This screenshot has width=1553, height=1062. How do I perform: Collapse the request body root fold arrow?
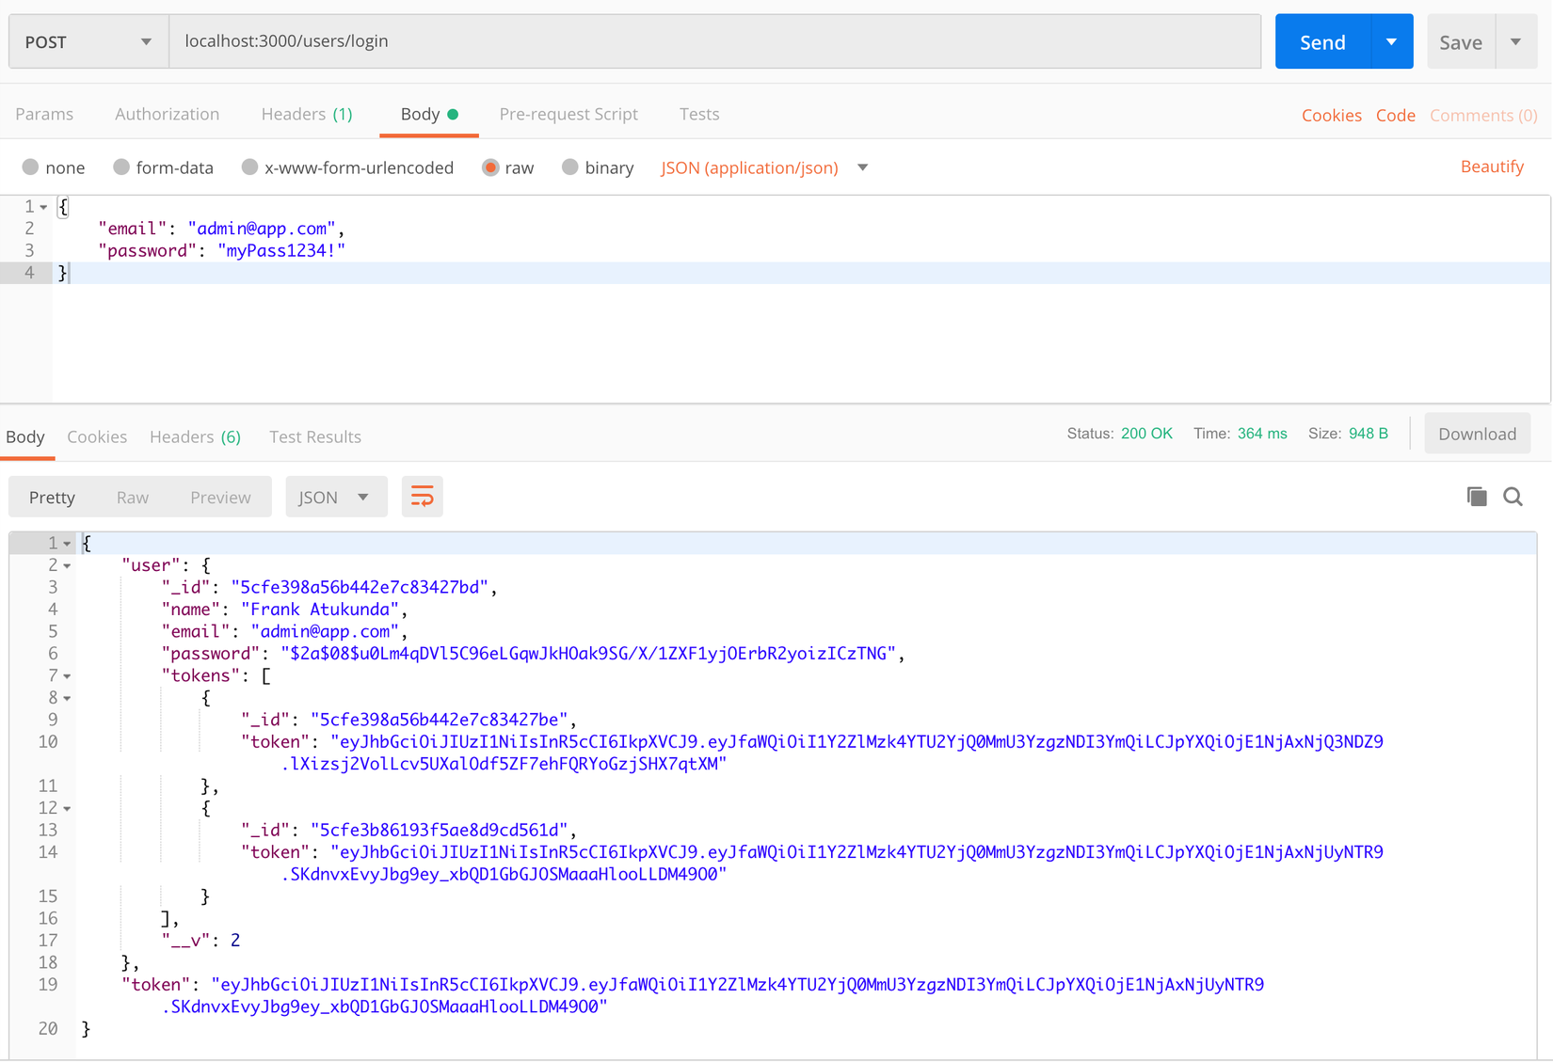click(x=43, y=207)
